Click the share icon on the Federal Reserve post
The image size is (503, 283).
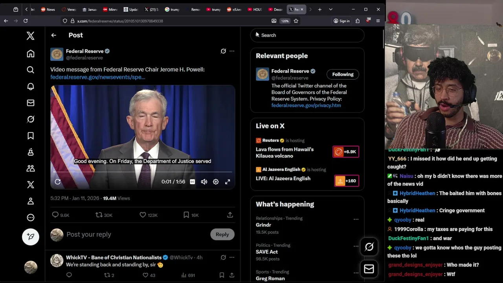230,215
